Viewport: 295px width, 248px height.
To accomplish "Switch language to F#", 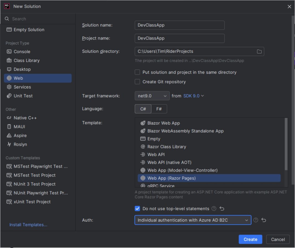I will tap(159, 108).
